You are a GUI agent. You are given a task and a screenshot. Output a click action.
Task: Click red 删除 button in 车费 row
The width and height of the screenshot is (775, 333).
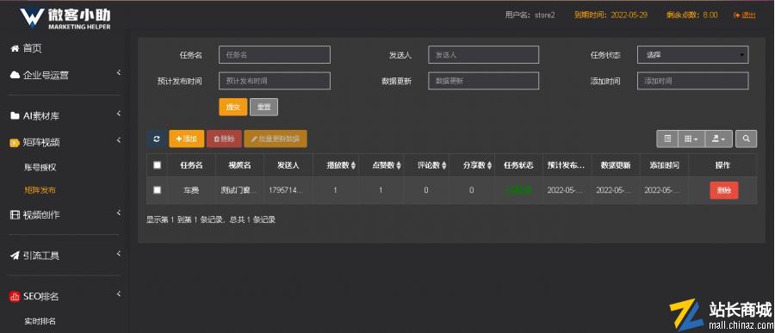pyautogui.click(x=724, y=190)
